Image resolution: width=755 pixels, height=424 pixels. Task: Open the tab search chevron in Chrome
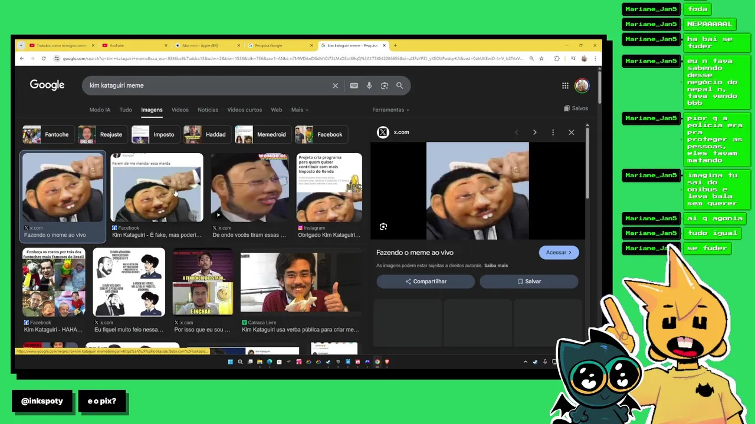click(21, 45)
